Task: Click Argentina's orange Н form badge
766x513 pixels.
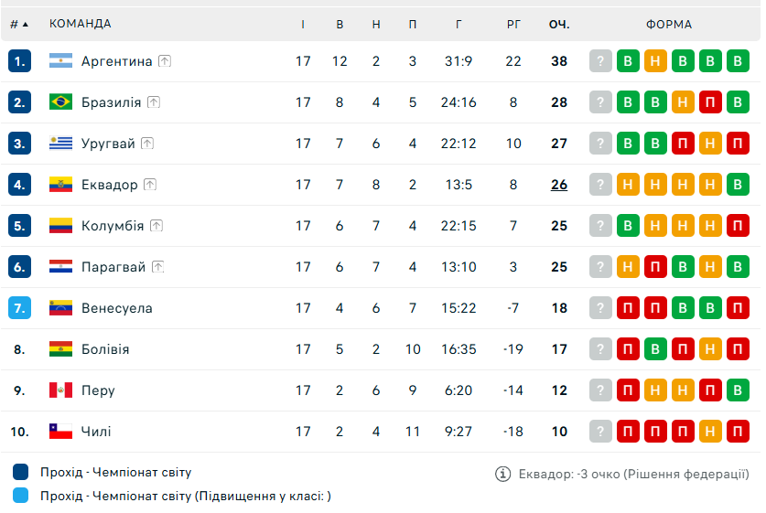Action: click(655, 61)
